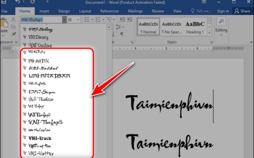Click the Decrease Indent icon
This screenshot has width=254, height=158.
point(123,19)
